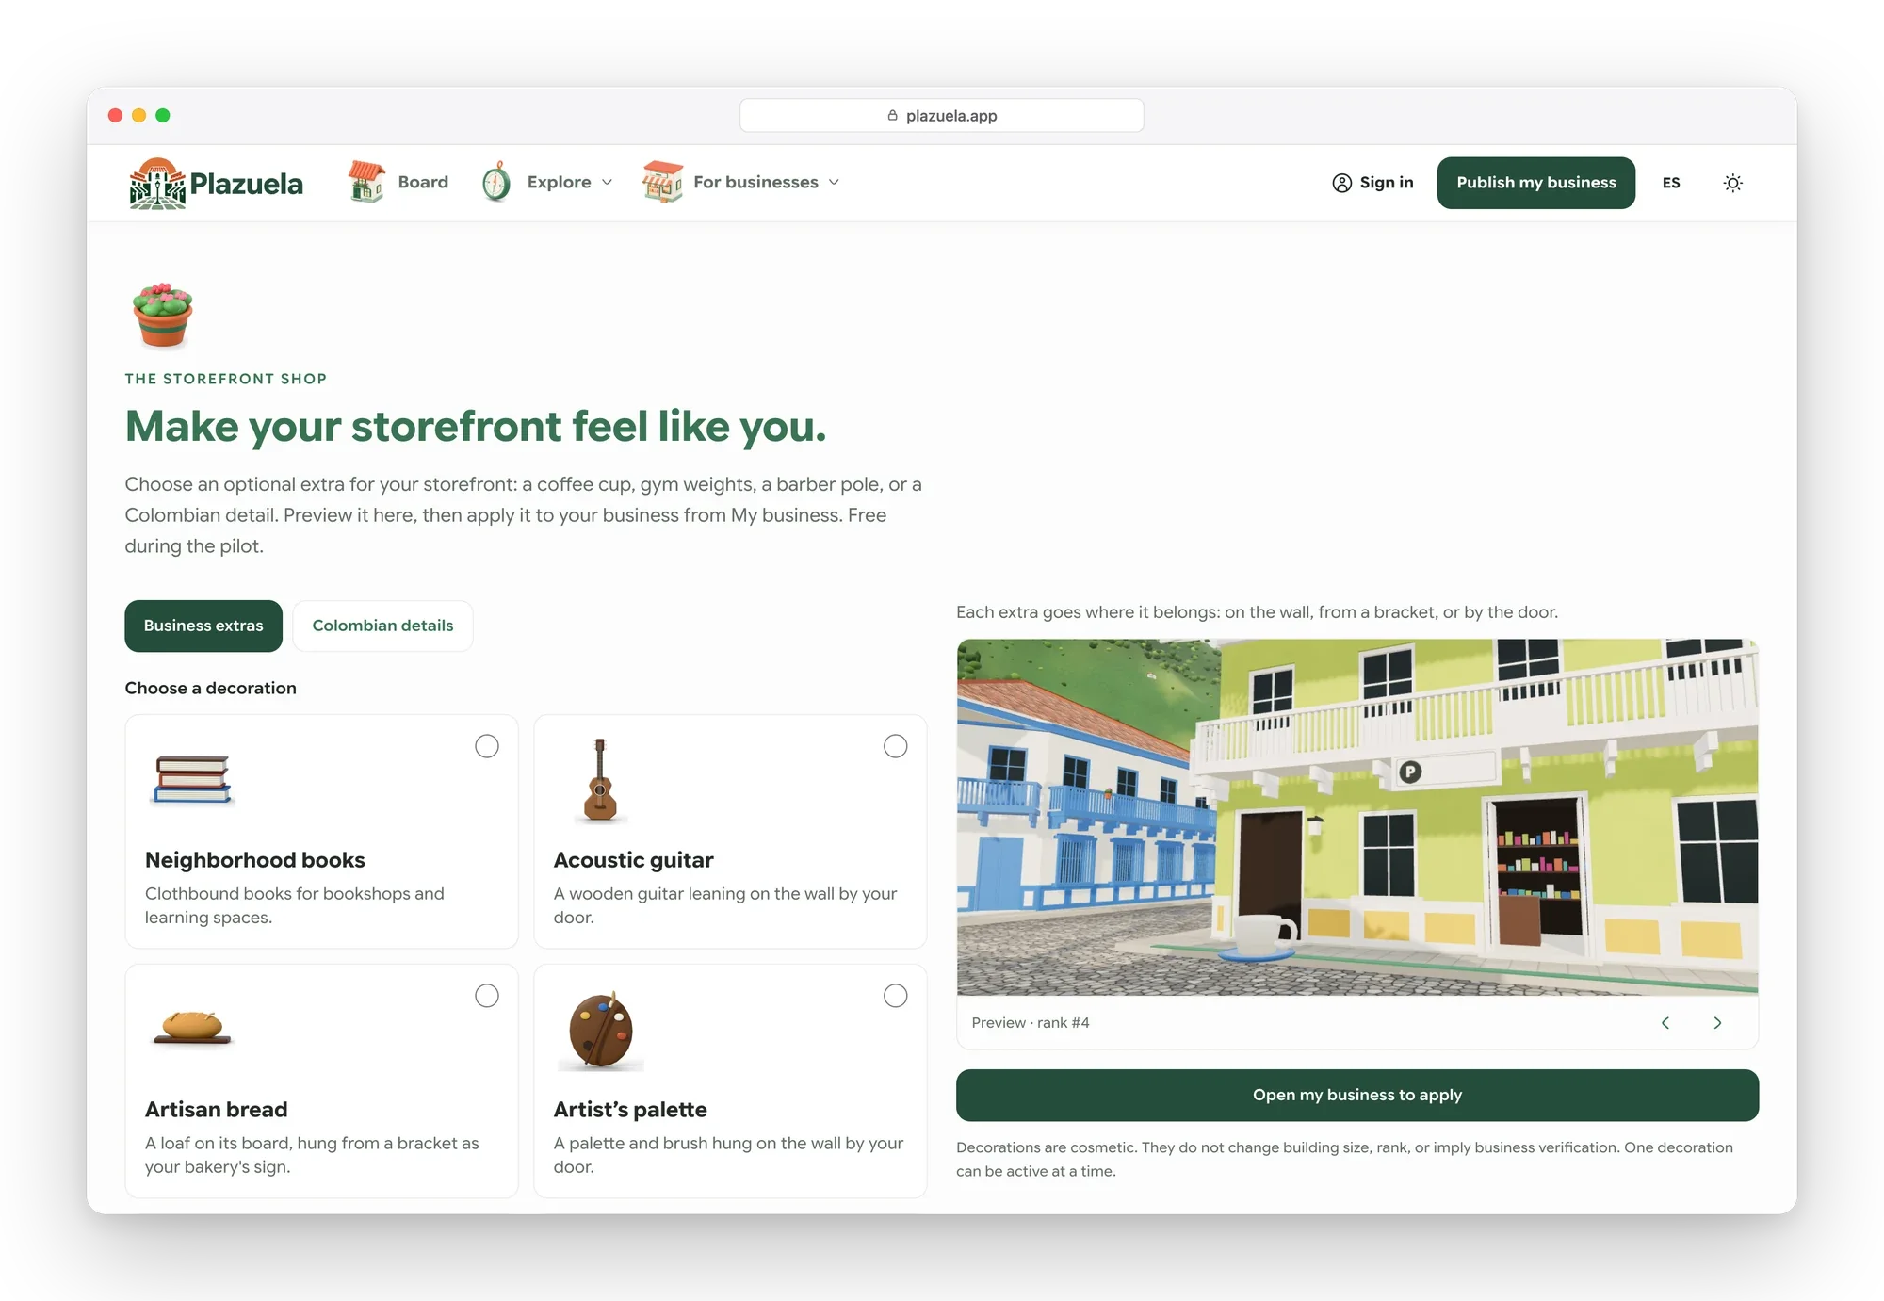Switch language with ES button
Screen dimensions: 1884x1301
pos(1671,183)
